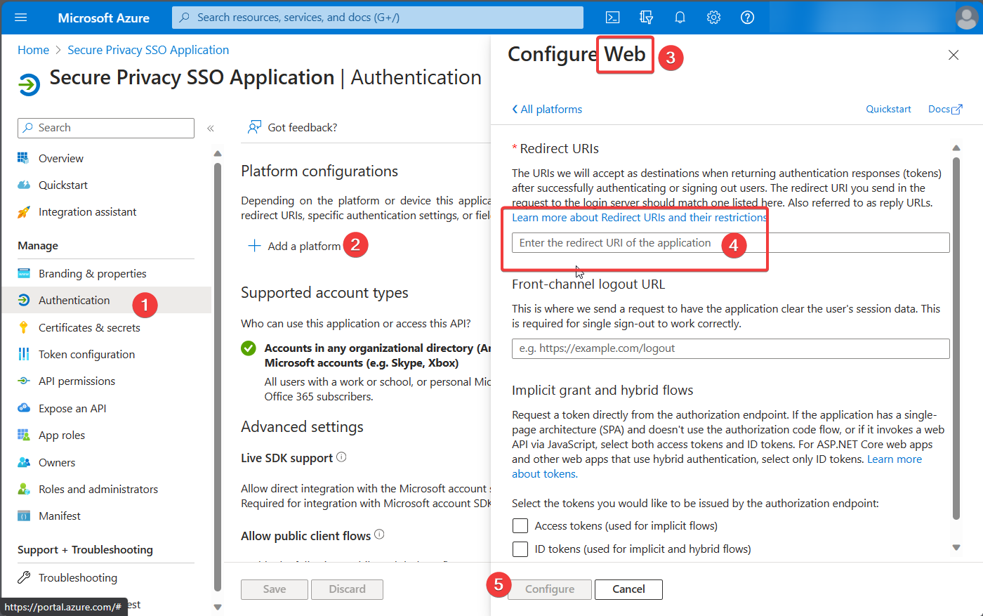
Task: Navigate to Home via breadcrumb
Action: point(33,49)
